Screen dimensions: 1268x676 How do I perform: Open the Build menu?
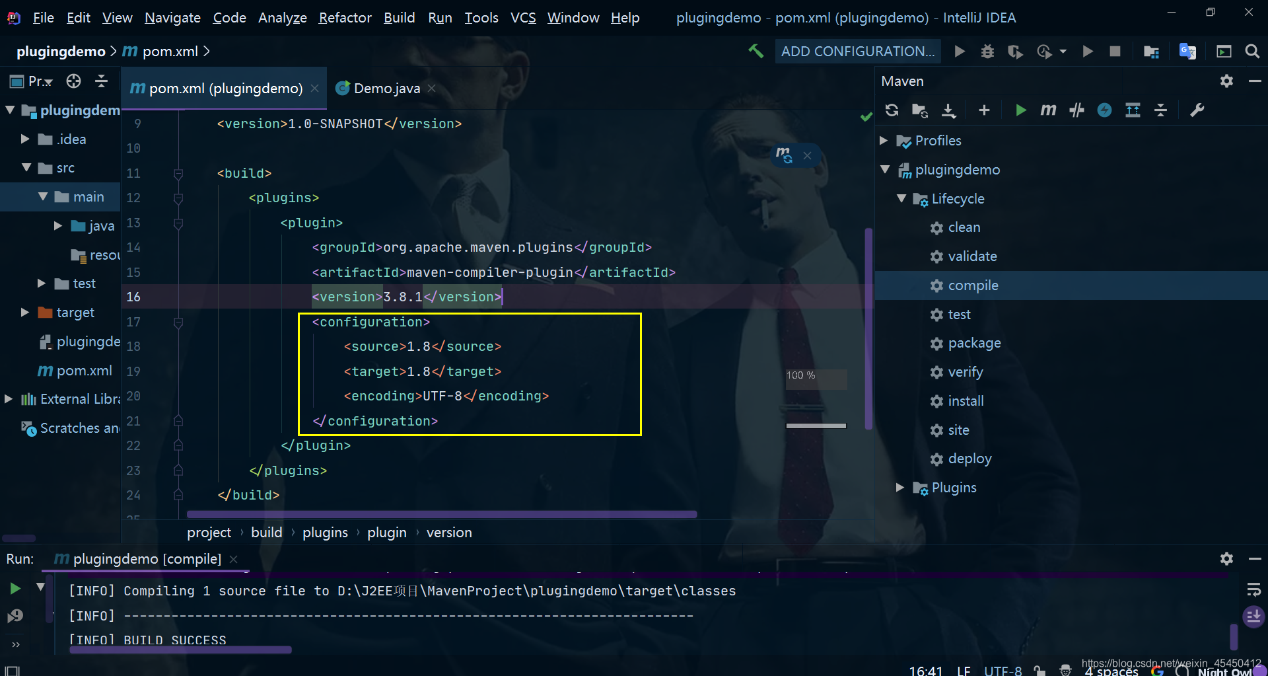click(x=399, y=17)
